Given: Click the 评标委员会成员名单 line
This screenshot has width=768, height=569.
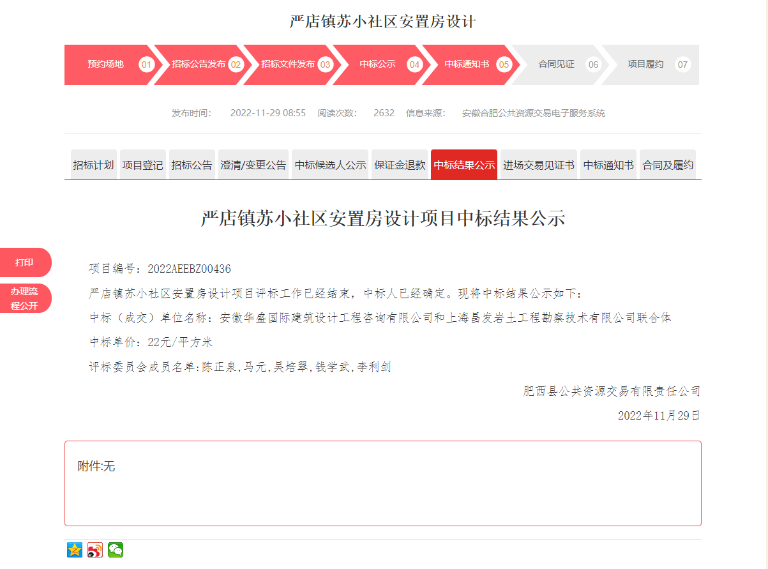Looking at the screenshot, I should [240, 367].
